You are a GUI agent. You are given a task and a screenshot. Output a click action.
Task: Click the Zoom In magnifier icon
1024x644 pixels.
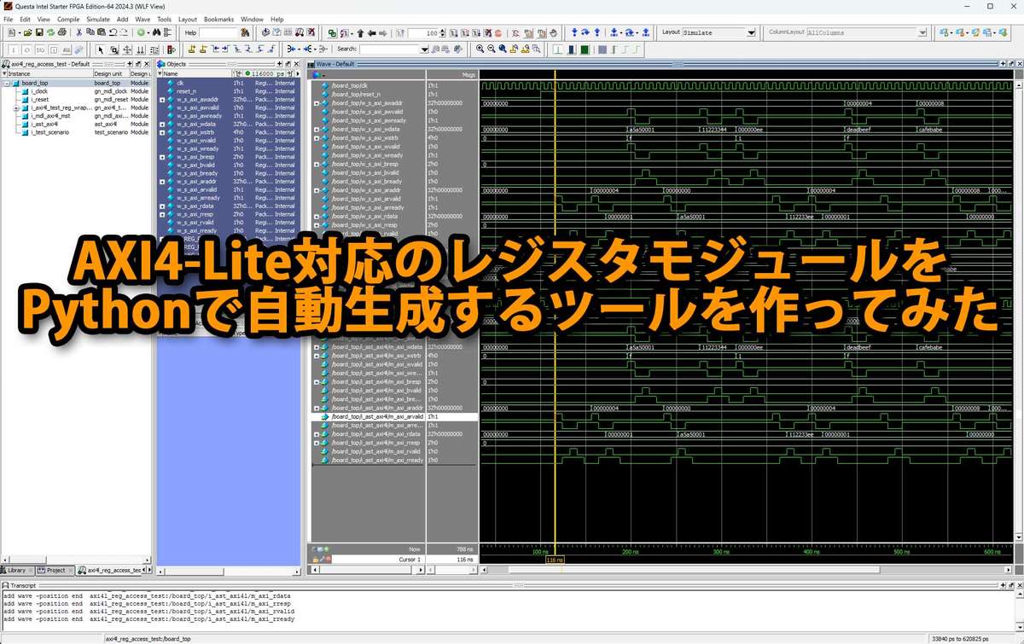pos(480,49)
